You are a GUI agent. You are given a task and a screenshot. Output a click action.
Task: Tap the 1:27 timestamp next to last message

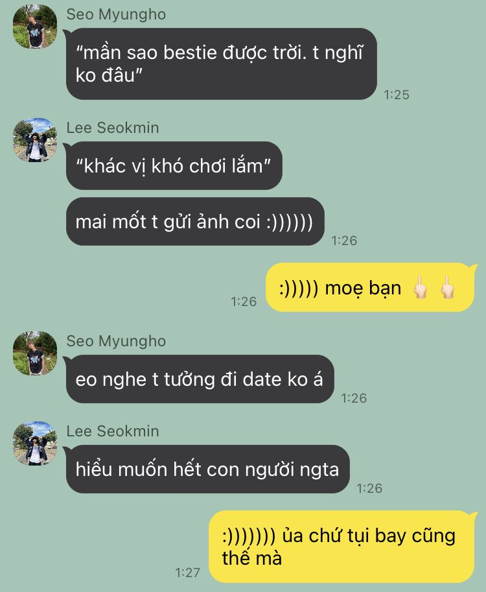pos(187,573)
